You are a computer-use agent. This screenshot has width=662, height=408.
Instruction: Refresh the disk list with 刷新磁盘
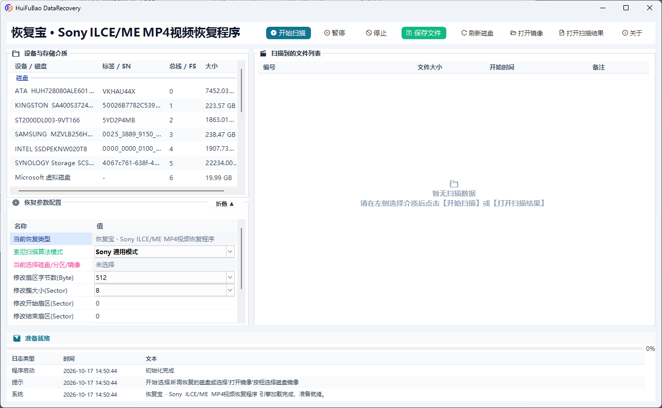coord(477,33)
